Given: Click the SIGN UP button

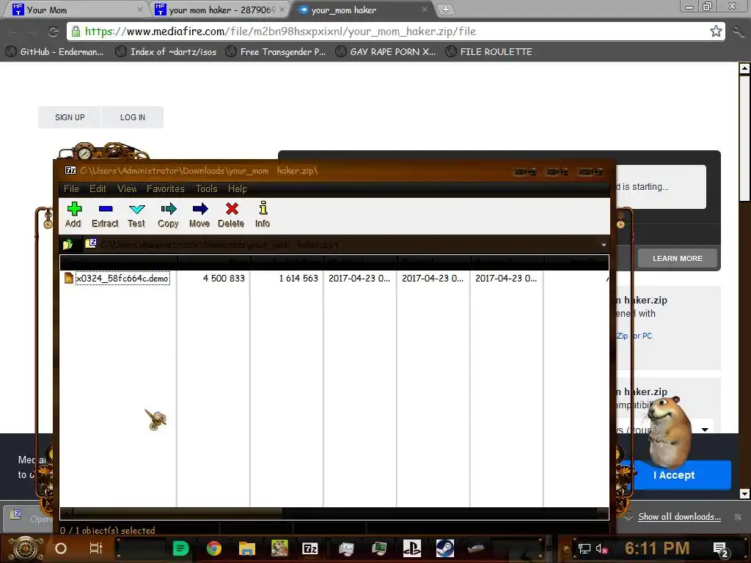Looking at the screenshot, I should coord(70,117).
